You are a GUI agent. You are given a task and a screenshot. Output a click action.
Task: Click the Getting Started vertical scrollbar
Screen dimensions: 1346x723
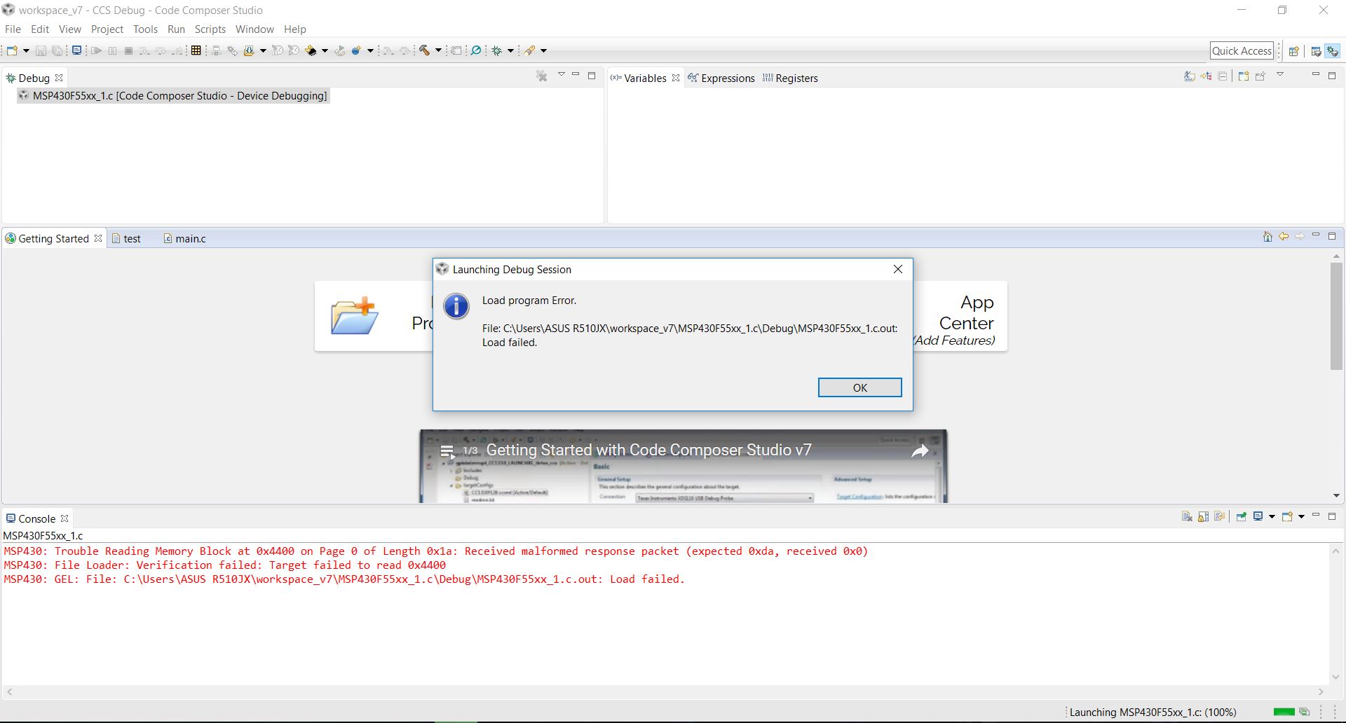click(x=1336, y=315)
